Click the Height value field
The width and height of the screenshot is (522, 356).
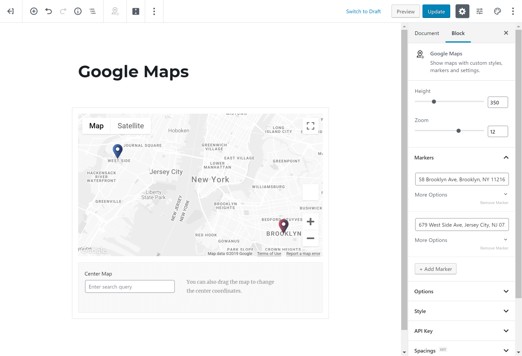(x=498, y=102)
